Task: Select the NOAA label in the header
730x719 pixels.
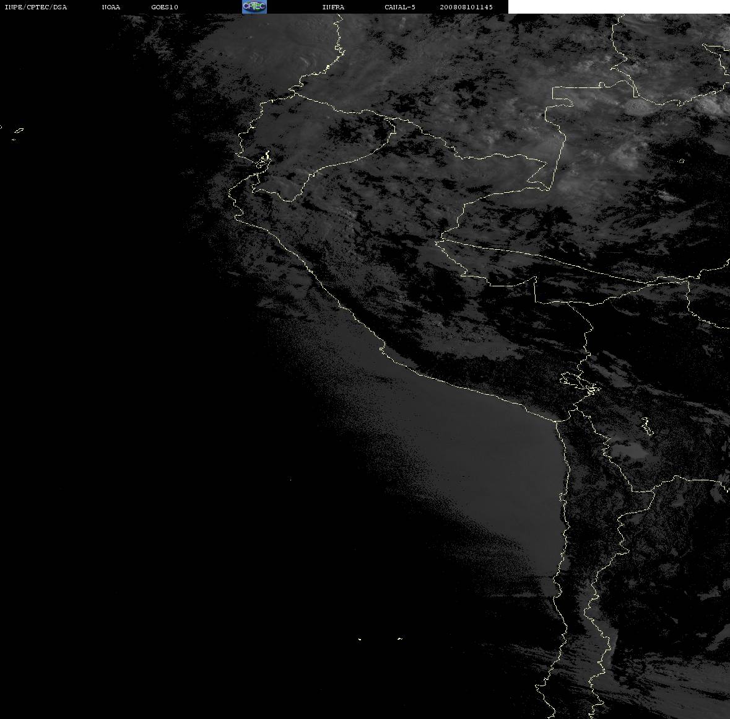Action: [111, 7]
